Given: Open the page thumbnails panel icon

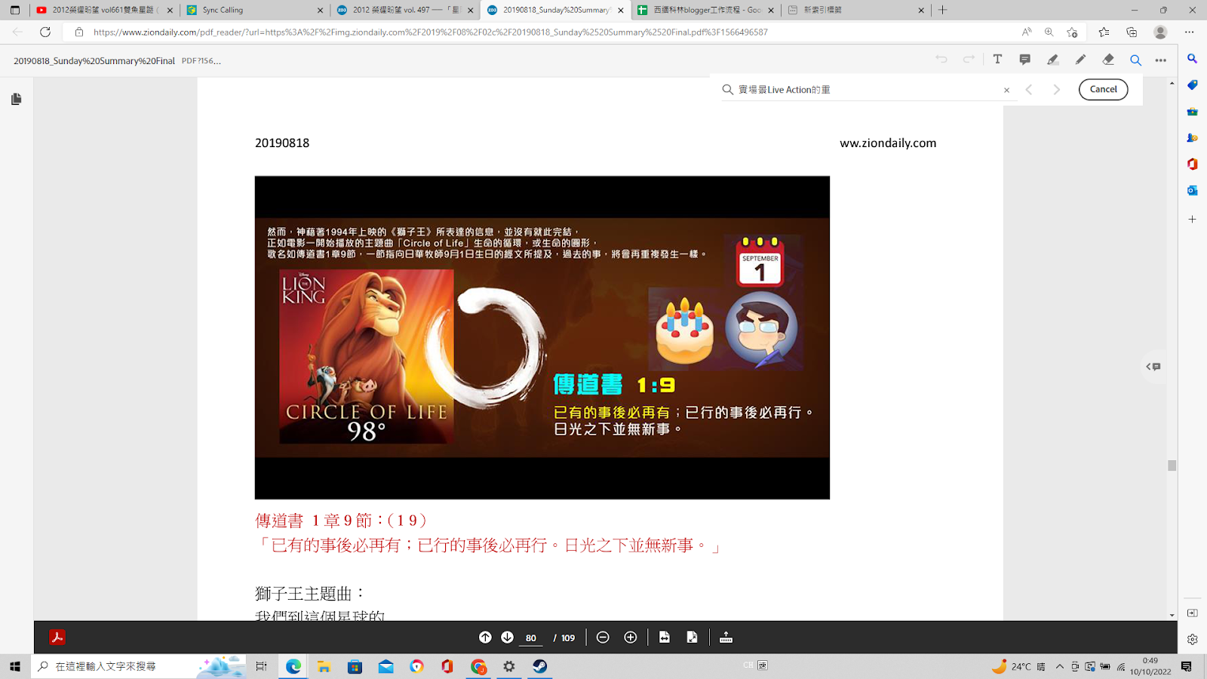Looking at the screenshot, I should [x=16, y=99].
